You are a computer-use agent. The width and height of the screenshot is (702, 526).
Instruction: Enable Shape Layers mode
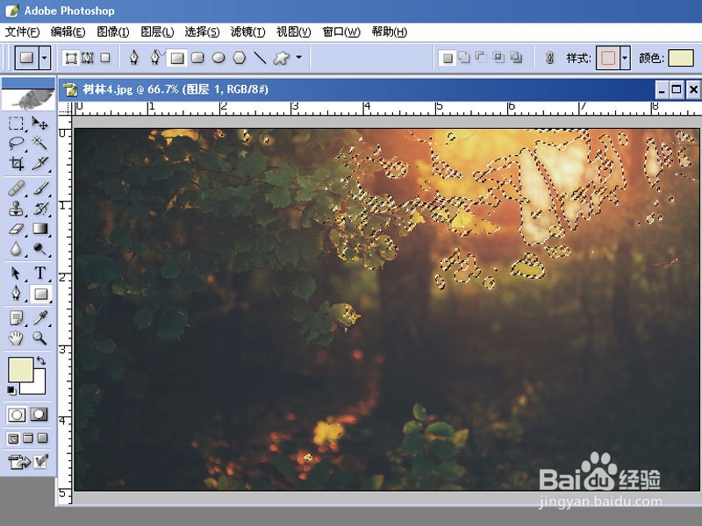71,58
